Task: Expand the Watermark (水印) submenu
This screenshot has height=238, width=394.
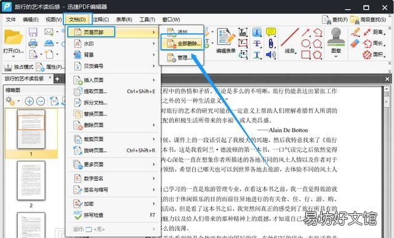Action: (x=113, y=44)
